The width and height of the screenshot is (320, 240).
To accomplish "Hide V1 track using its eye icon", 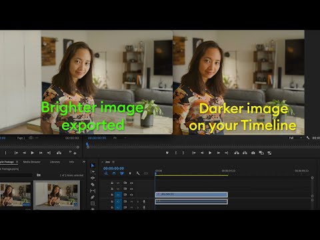I will (x=131, y=195).
